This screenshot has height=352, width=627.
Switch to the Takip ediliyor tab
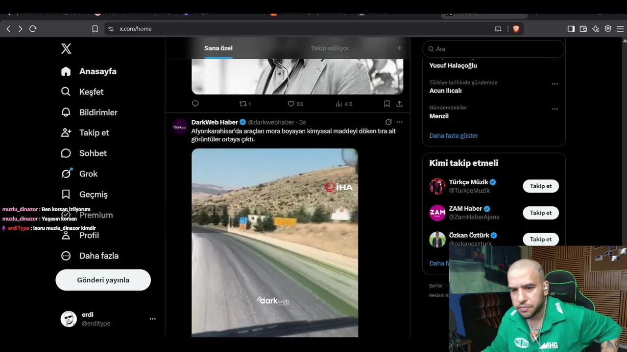(x=330, y=48)
